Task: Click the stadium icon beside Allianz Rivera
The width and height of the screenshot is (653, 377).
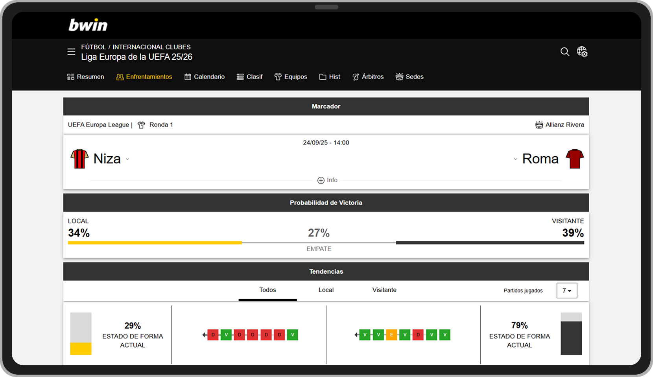Action: pyautogui.click(x=539, y=125)
